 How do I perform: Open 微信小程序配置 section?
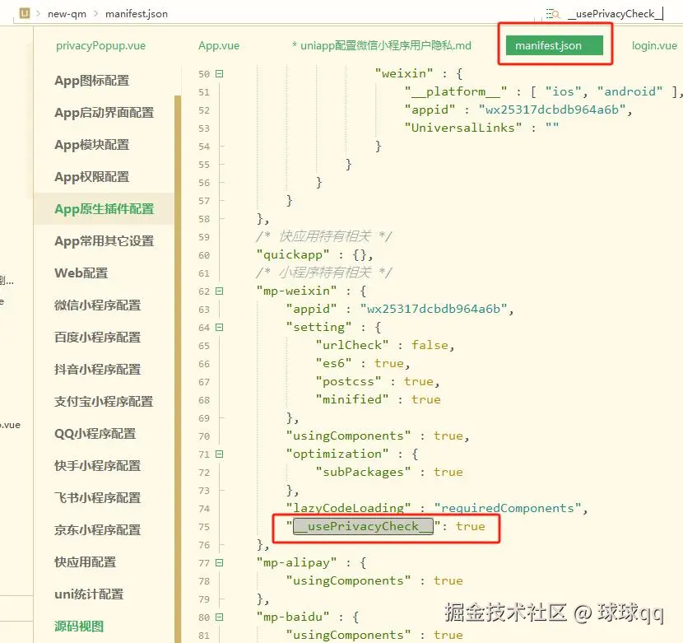point(98,305)
